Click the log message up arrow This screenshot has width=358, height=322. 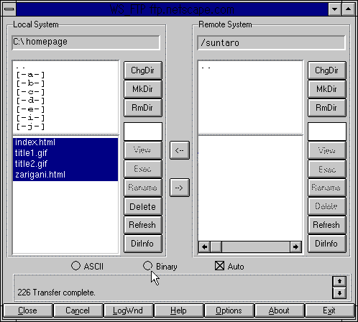click(339, 281)
